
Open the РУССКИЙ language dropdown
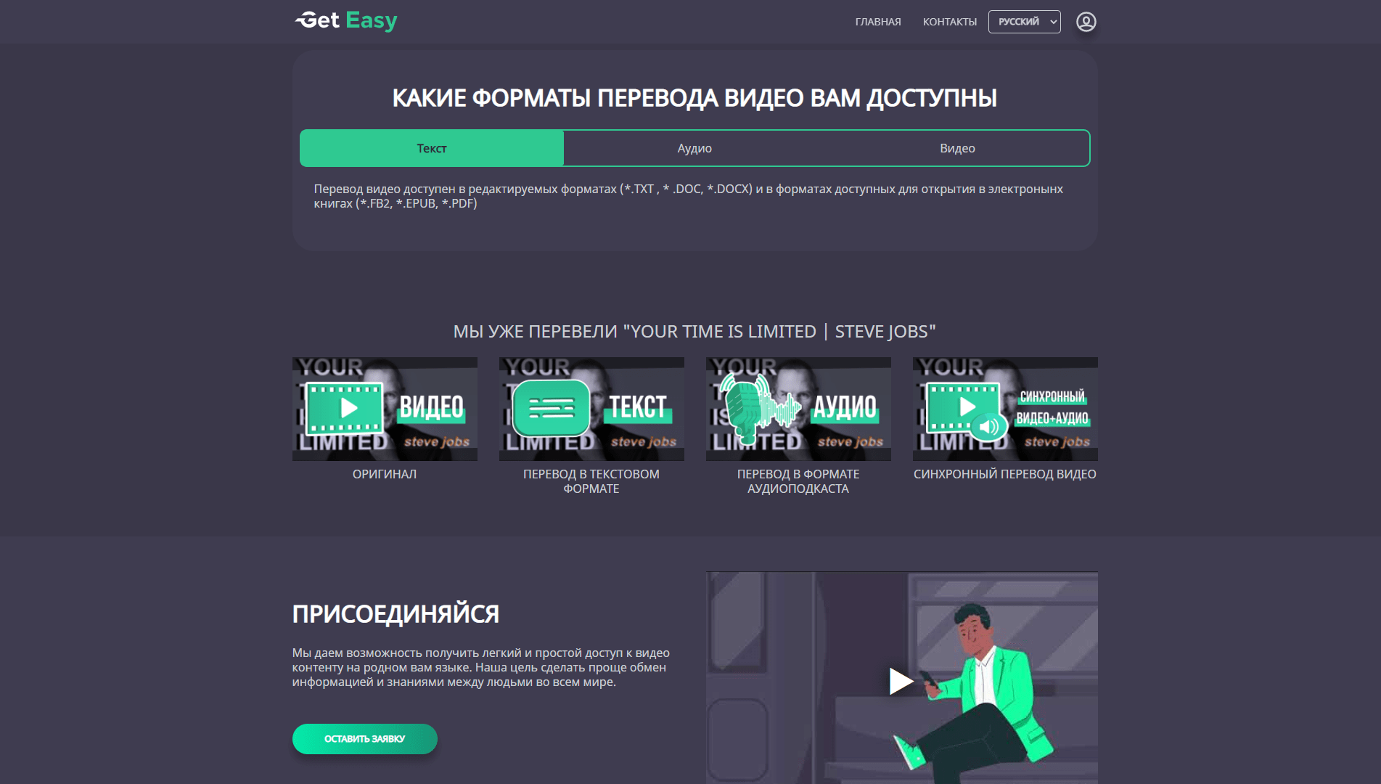click(x=1024, y=22)
